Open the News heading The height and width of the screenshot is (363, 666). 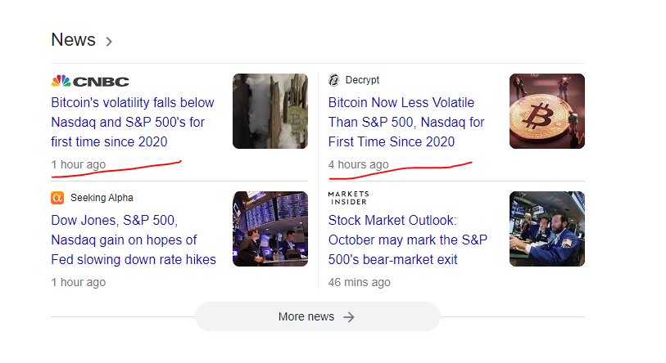point(73,40)
